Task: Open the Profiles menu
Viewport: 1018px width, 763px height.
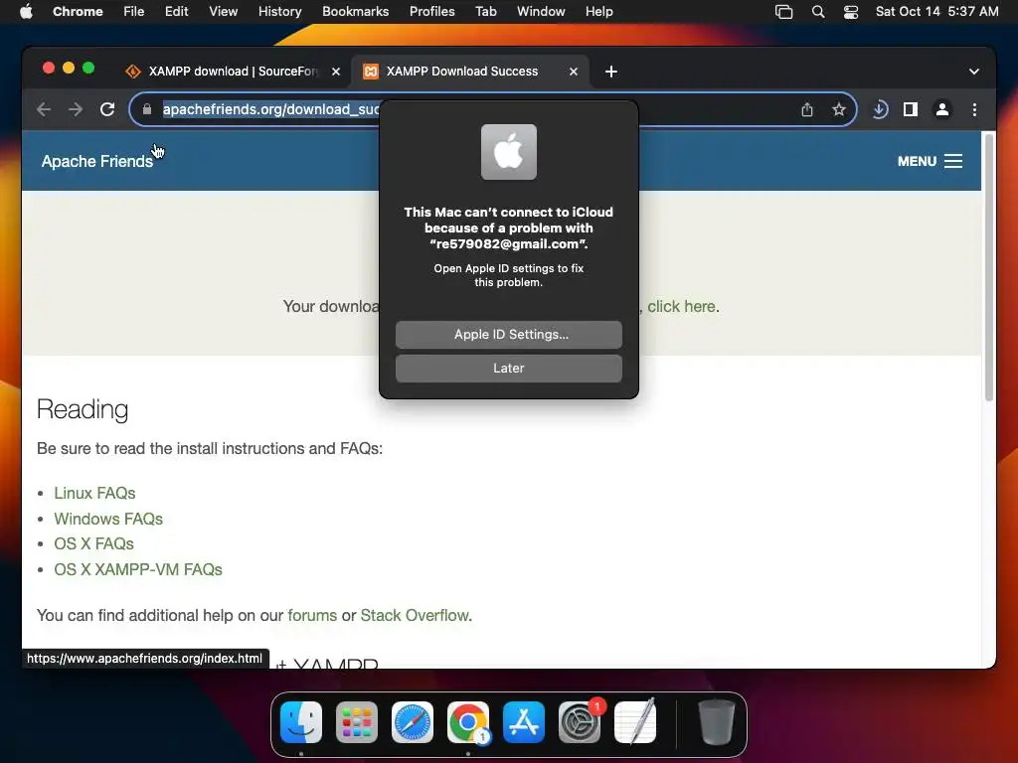Action: [x=431, y=12]
